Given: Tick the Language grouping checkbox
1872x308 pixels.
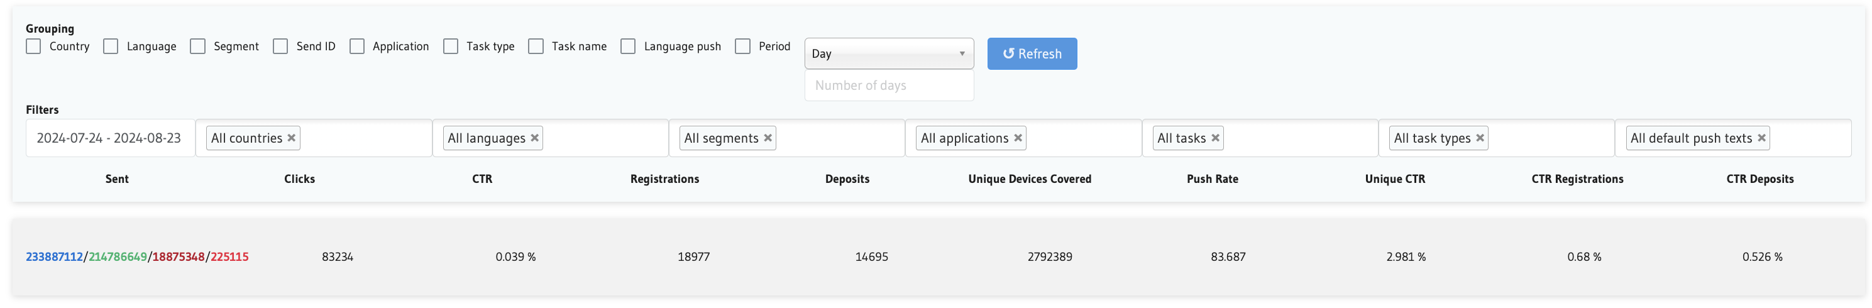Looking at the screenshot, I should tap(111, 47).
